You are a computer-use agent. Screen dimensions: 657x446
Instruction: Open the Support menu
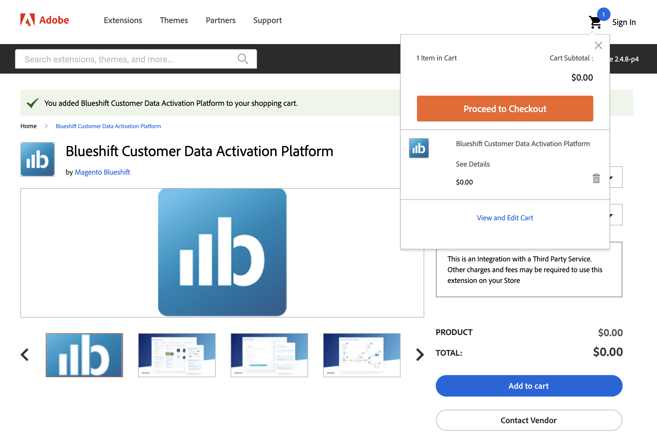(267, 20)
